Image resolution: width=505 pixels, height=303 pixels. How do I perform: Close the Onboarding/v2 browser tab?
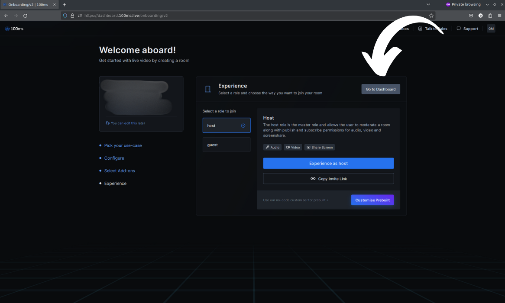click(55, 4)
